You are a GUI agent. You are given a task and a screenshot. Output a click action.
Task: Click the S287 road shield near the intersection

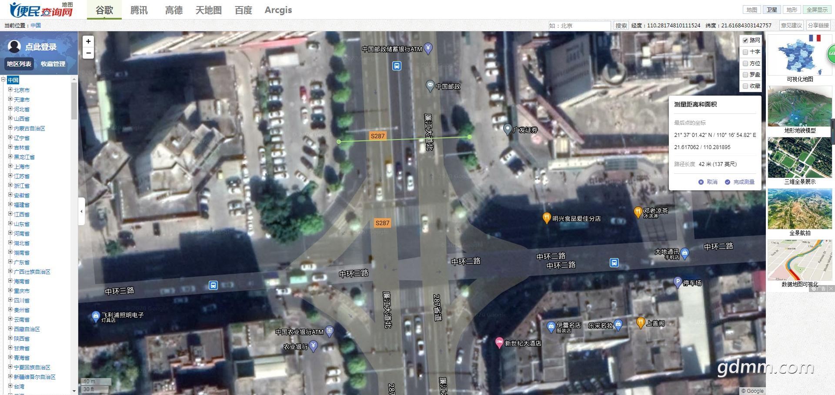(383, 223)
